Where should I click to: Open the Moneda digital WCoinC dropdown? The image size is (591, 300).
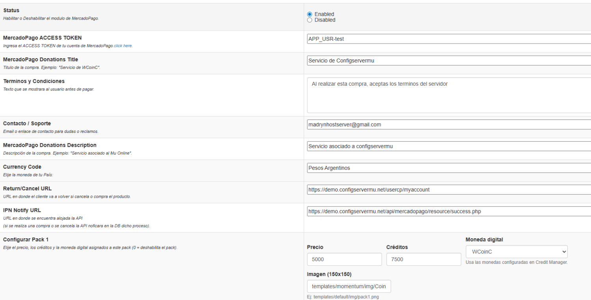516,252
